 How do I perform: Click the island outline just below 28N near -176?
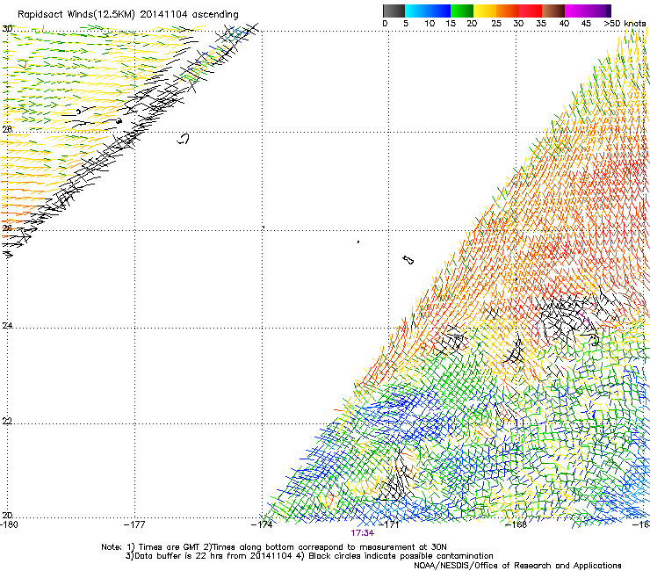click(184, 139)
